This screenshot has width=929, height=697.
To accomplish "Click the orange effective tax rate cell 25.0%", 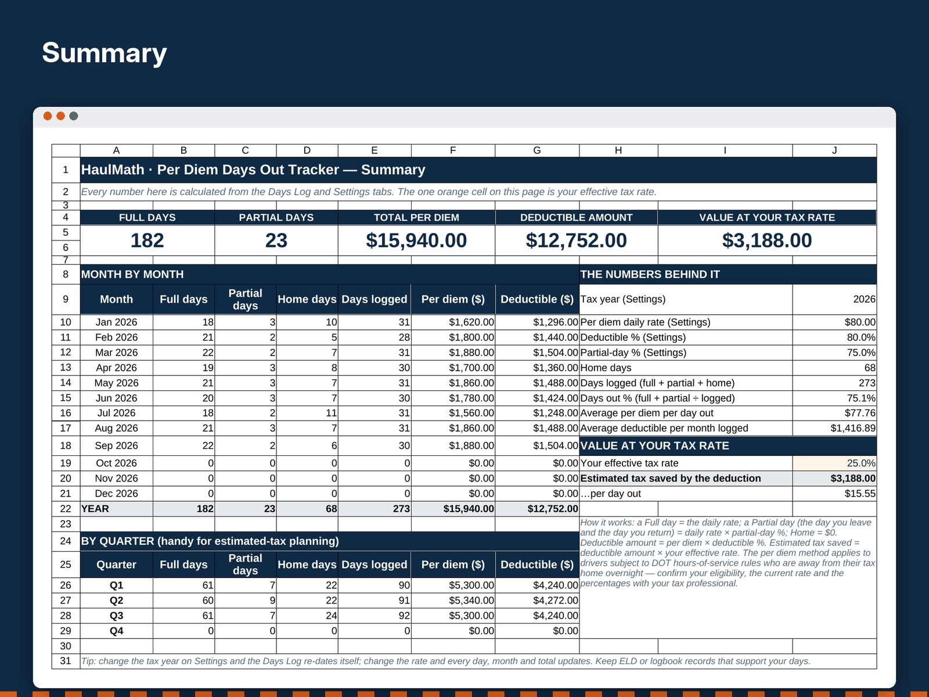I will [x=834, y=464].
